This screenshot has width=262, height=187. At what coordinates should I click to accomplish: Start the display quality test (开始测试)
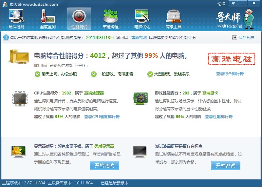pos(104,166)
